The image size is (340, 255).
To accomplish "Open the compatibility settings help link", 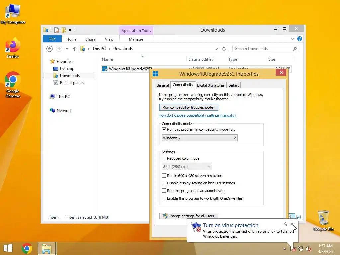I will pos(198,115).
